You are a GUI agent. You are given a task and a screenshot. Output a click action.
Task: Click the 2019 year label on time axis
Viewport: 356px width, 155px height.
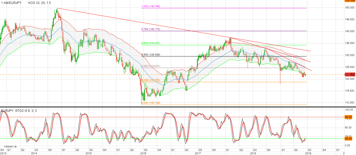coord(307,153)
